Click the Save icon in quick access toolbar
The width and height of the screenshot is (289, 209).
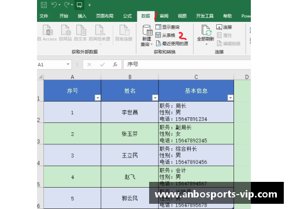point(44,5)
